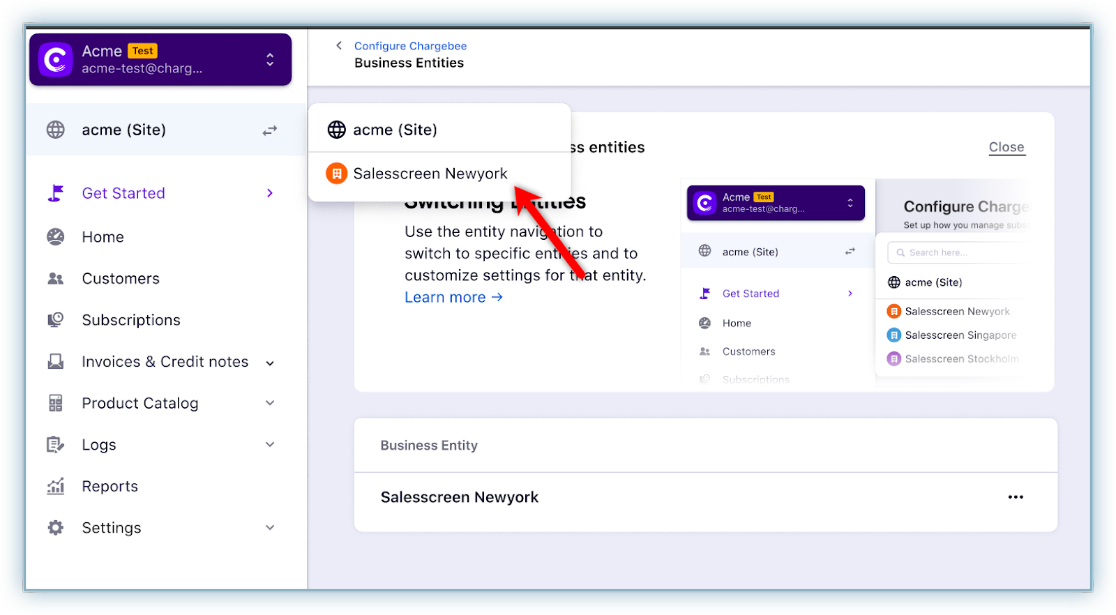
Task: Click the Settings label in the sidebar
Action: point(112,528)
